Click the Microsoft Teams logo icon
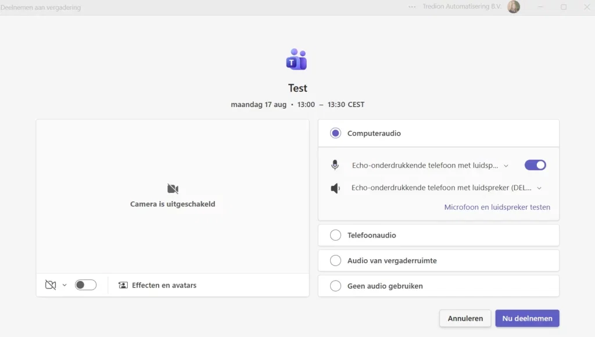 [297, 59]
